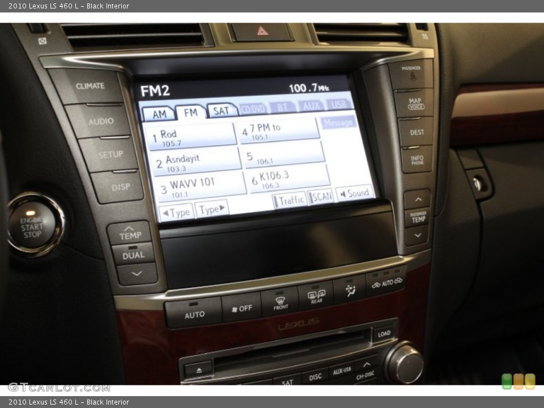This screenshot has width=544, height=408.
Task: Push the INFO PHONE button
Action: (x=417, y=160)
